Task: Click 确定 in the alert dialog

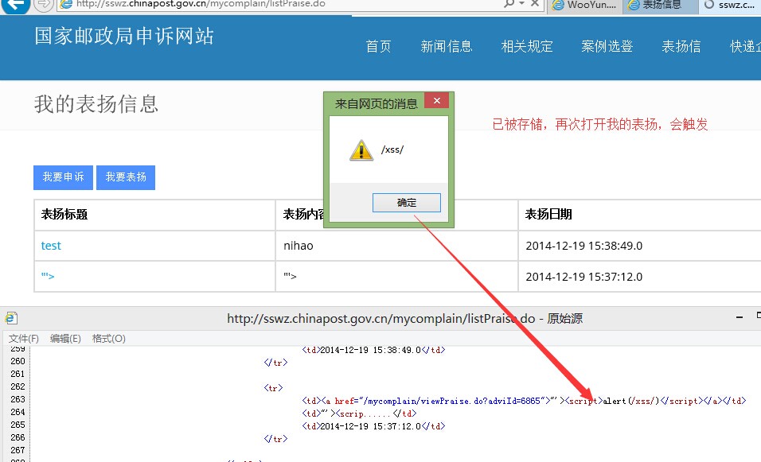Action: 407,203
